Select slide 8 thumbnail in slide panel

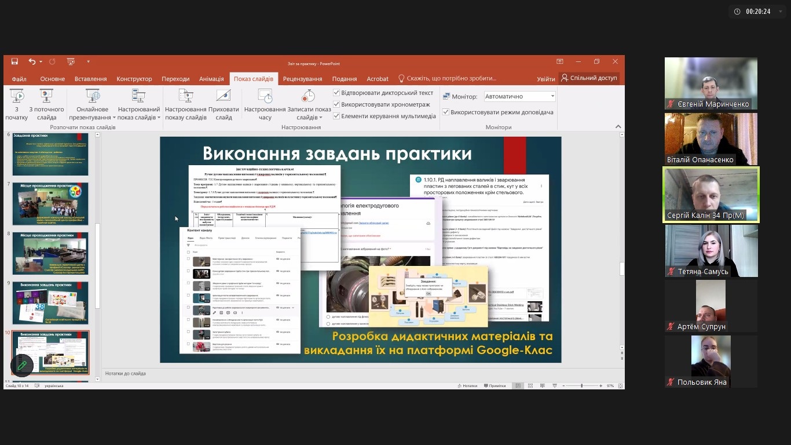[50, 254]
